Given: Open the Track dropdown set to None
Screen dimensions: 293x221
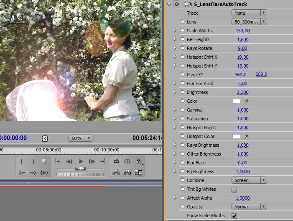Looking at the screenshot, I should click(x=249, y=13).
